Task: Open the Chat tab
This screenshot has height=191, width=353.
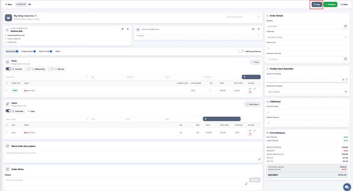Action: tap(58, 51)
